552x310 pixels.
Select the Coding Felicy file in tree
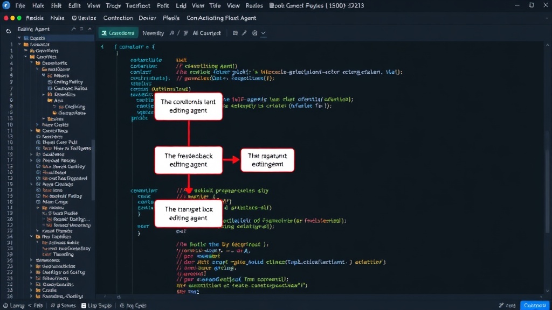pos(68,82)
